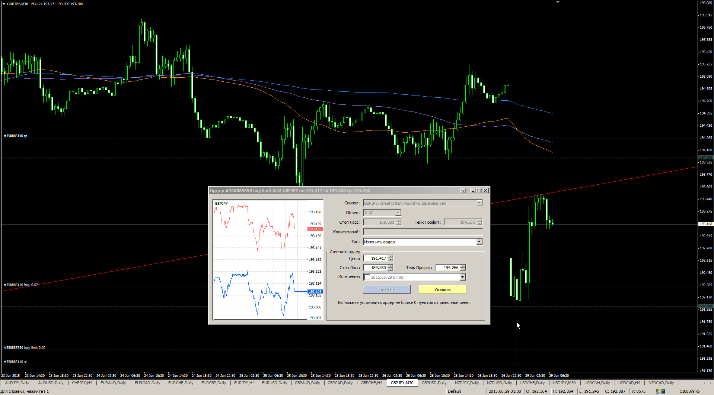Switch to CHFJPY,H4 chart tab
This screenshot has height=395, width=714.
[82, 383]
